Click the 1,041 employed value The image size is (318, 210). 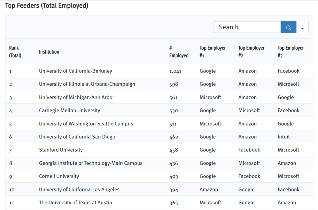pyautogui.click(x=175, y=71)
